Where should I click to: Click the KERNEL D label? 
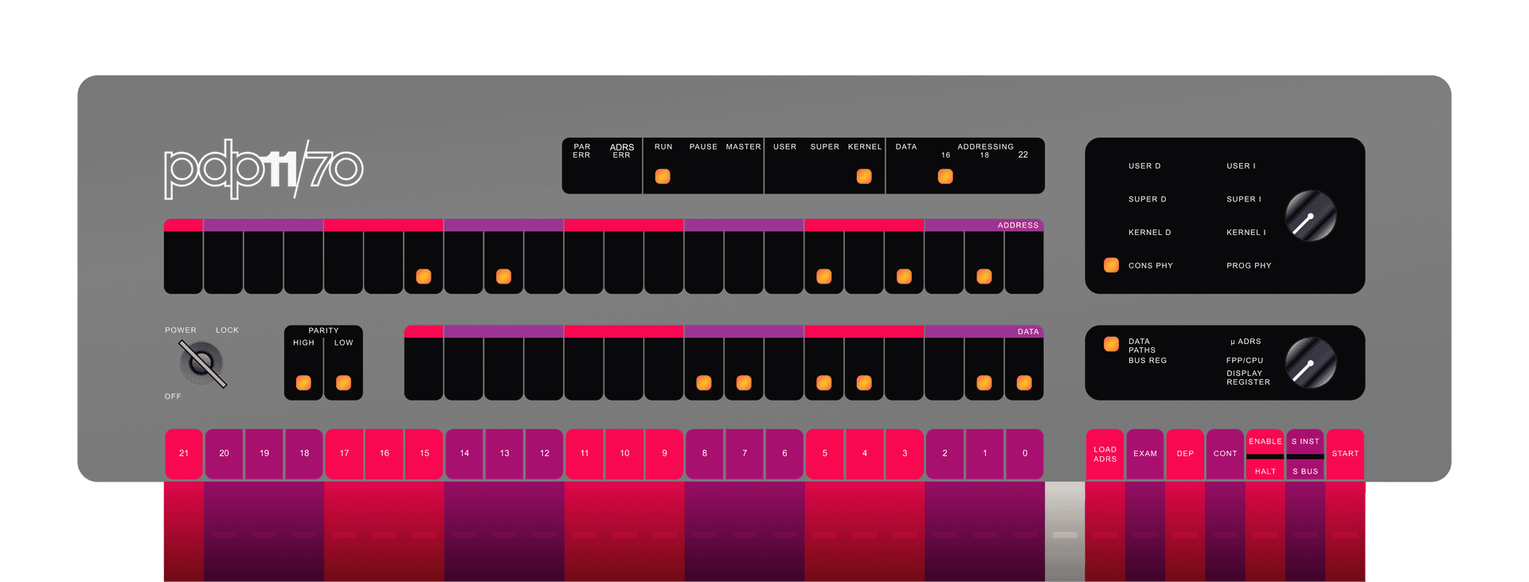click(x=1150, y=232)
